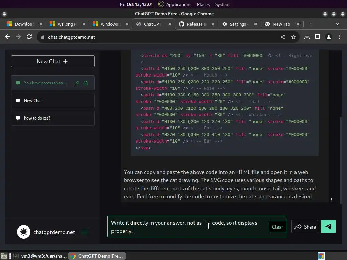Open the 'how to do xss?' conversation
This screenshot has height=260, width=347.
53,118
